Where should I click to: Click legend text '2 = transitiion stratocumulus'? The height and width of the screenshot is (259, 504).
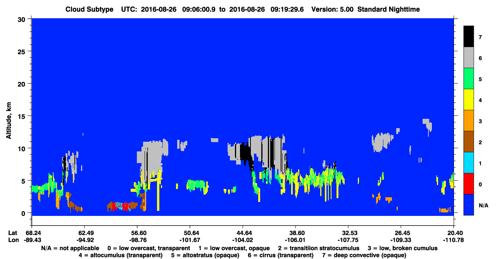click(319, 248)
